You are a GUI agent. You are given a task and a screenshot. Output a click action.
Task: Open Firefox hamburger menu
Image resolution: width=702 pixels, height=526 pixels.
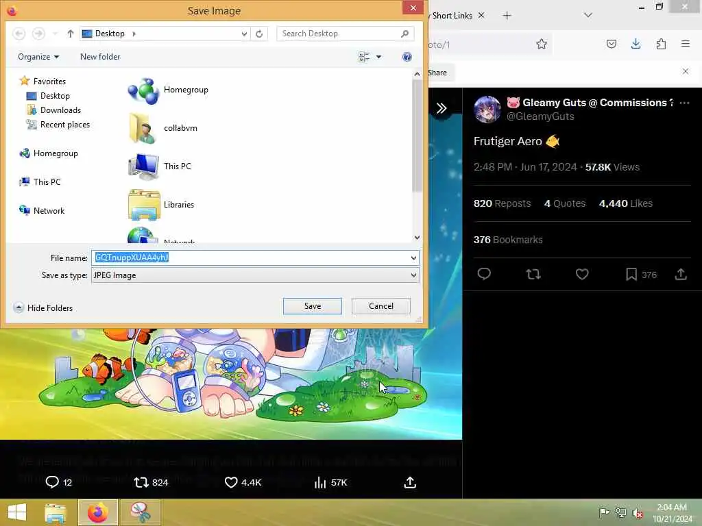pos(686,44)
